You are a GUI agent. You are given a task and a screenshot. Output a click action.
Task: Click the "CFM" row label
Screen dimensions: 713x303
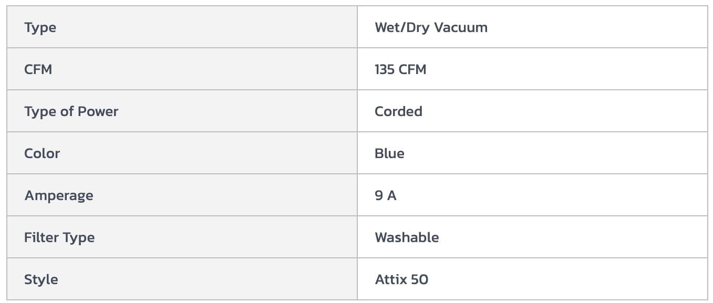point(38,69)
